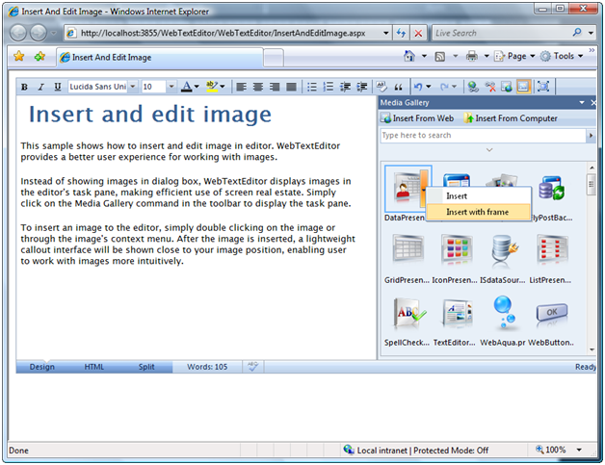
Task: Toggle underline formatting in editor toolbar
Action: click(x=57, y=87)
